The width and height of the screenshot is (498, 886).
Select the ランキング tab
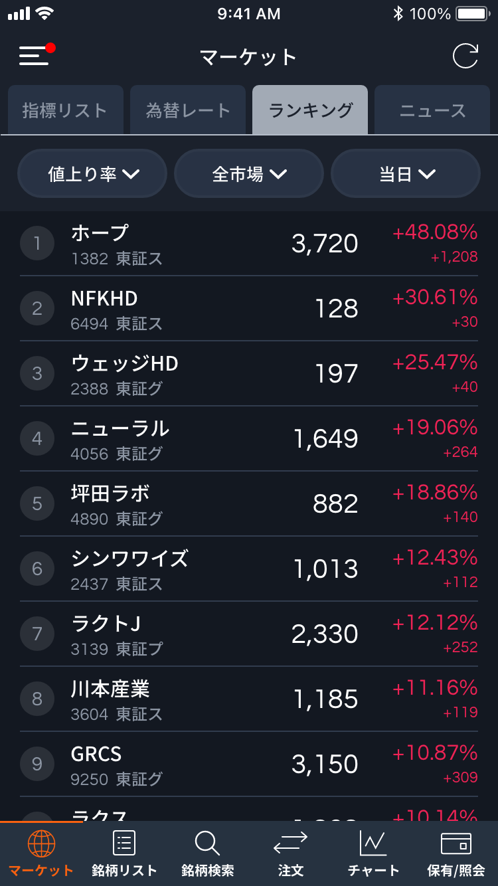310,110
